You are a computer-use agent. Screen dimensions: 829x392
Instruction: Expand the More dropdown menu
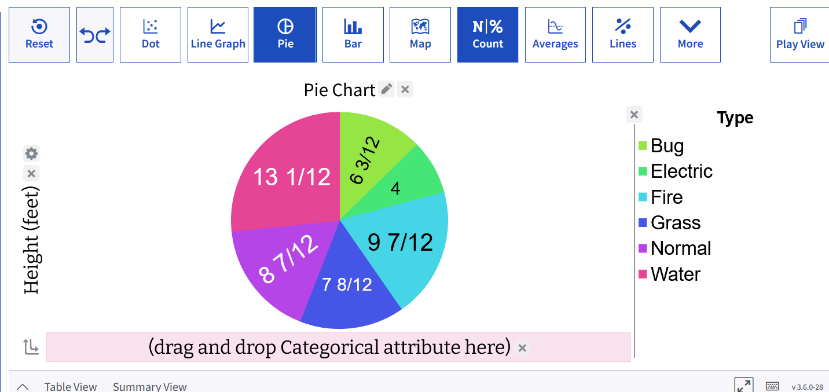pyautogui.click(x=690, y=35)
